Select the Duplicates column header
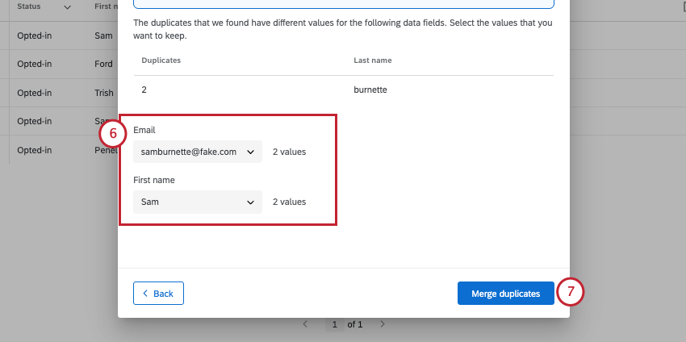The image size is (686, 342). (161, 60)
